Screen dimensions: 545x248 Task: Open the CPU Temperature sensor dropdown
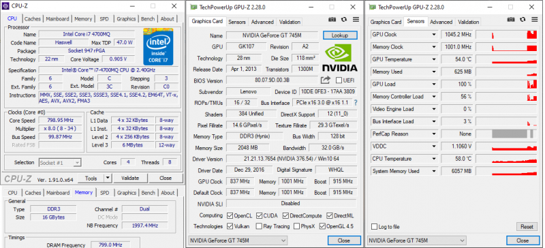(x=434, y=159)
